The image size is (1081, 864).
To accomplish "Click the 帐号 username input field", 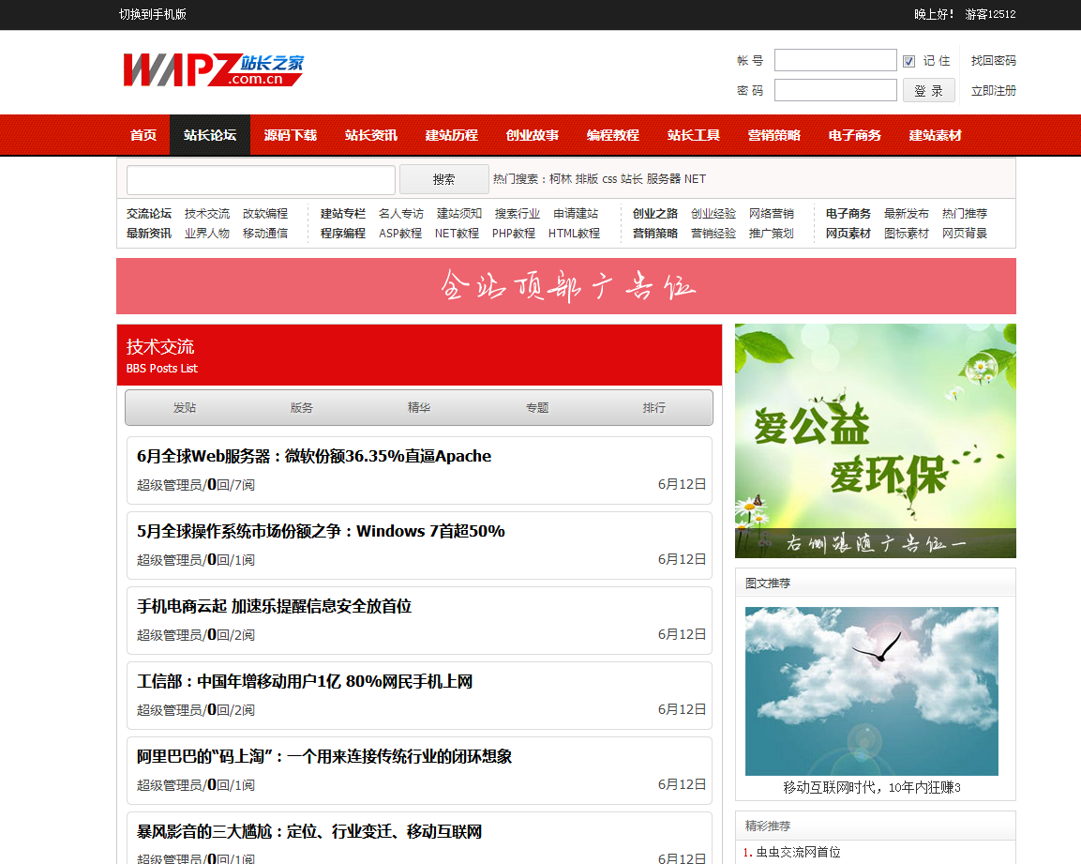I will (834, 61).
